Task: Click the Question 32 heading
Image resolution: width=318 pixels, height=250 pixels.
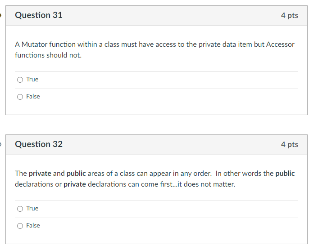Action: 39,144
